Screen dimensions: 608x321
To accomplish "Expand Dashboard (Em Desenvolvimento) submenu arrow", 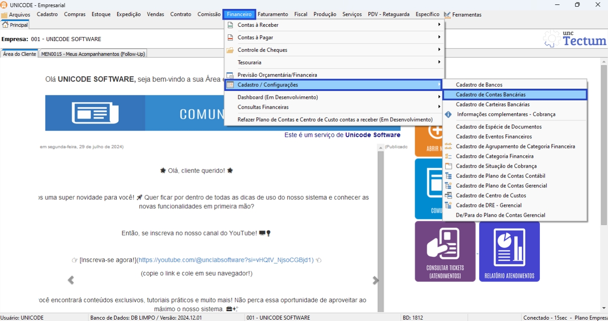I will 439,97.
